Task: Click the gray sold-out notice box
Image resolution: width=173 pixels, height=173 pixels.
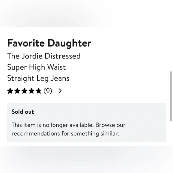Action: pyautogui.click(x=86, y=122)
